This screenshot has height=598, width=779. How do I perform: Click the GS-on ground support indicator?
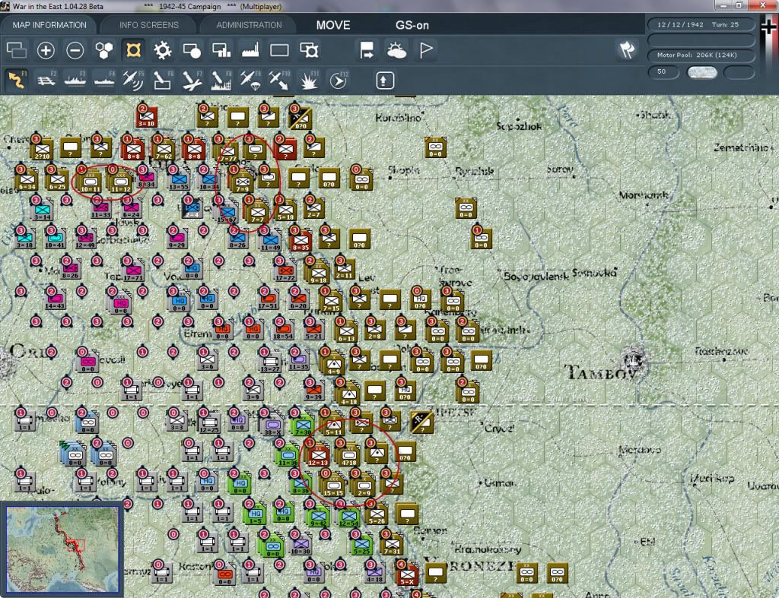pyautogui.click(x=412, y=25)
